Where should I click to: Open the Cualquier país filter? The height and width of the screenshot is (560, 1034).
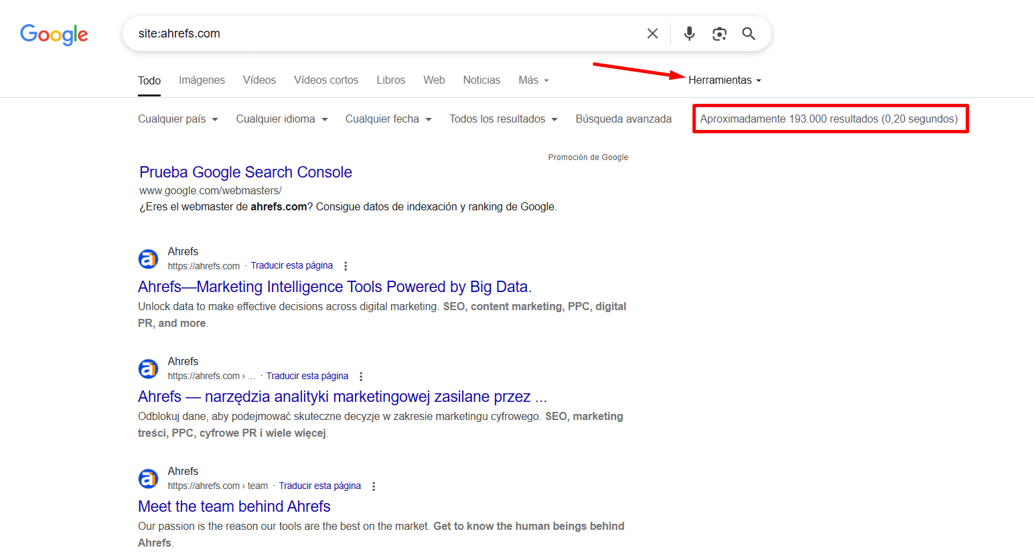point(178,119)
